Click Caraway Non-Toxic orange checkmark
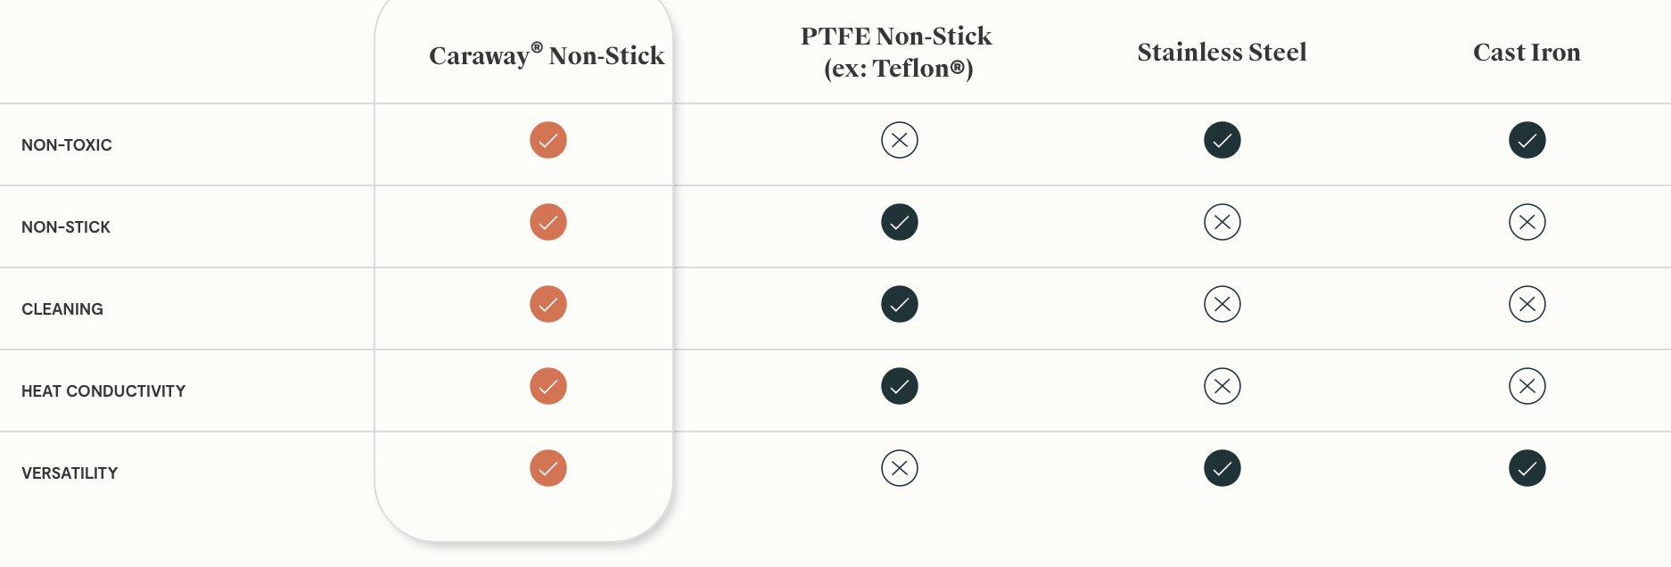1671x567 pixels. click(x=548, y=140)
